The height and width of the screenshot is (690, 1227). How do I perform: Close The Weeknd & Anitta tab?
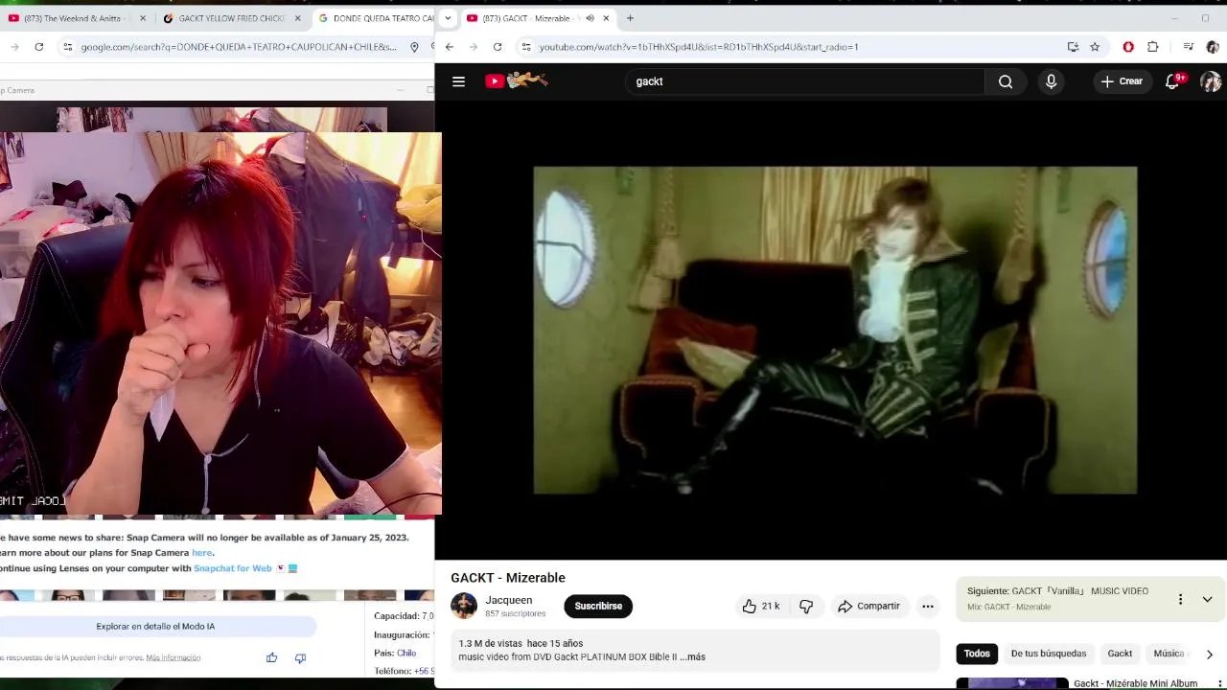(x=143, y=18)
